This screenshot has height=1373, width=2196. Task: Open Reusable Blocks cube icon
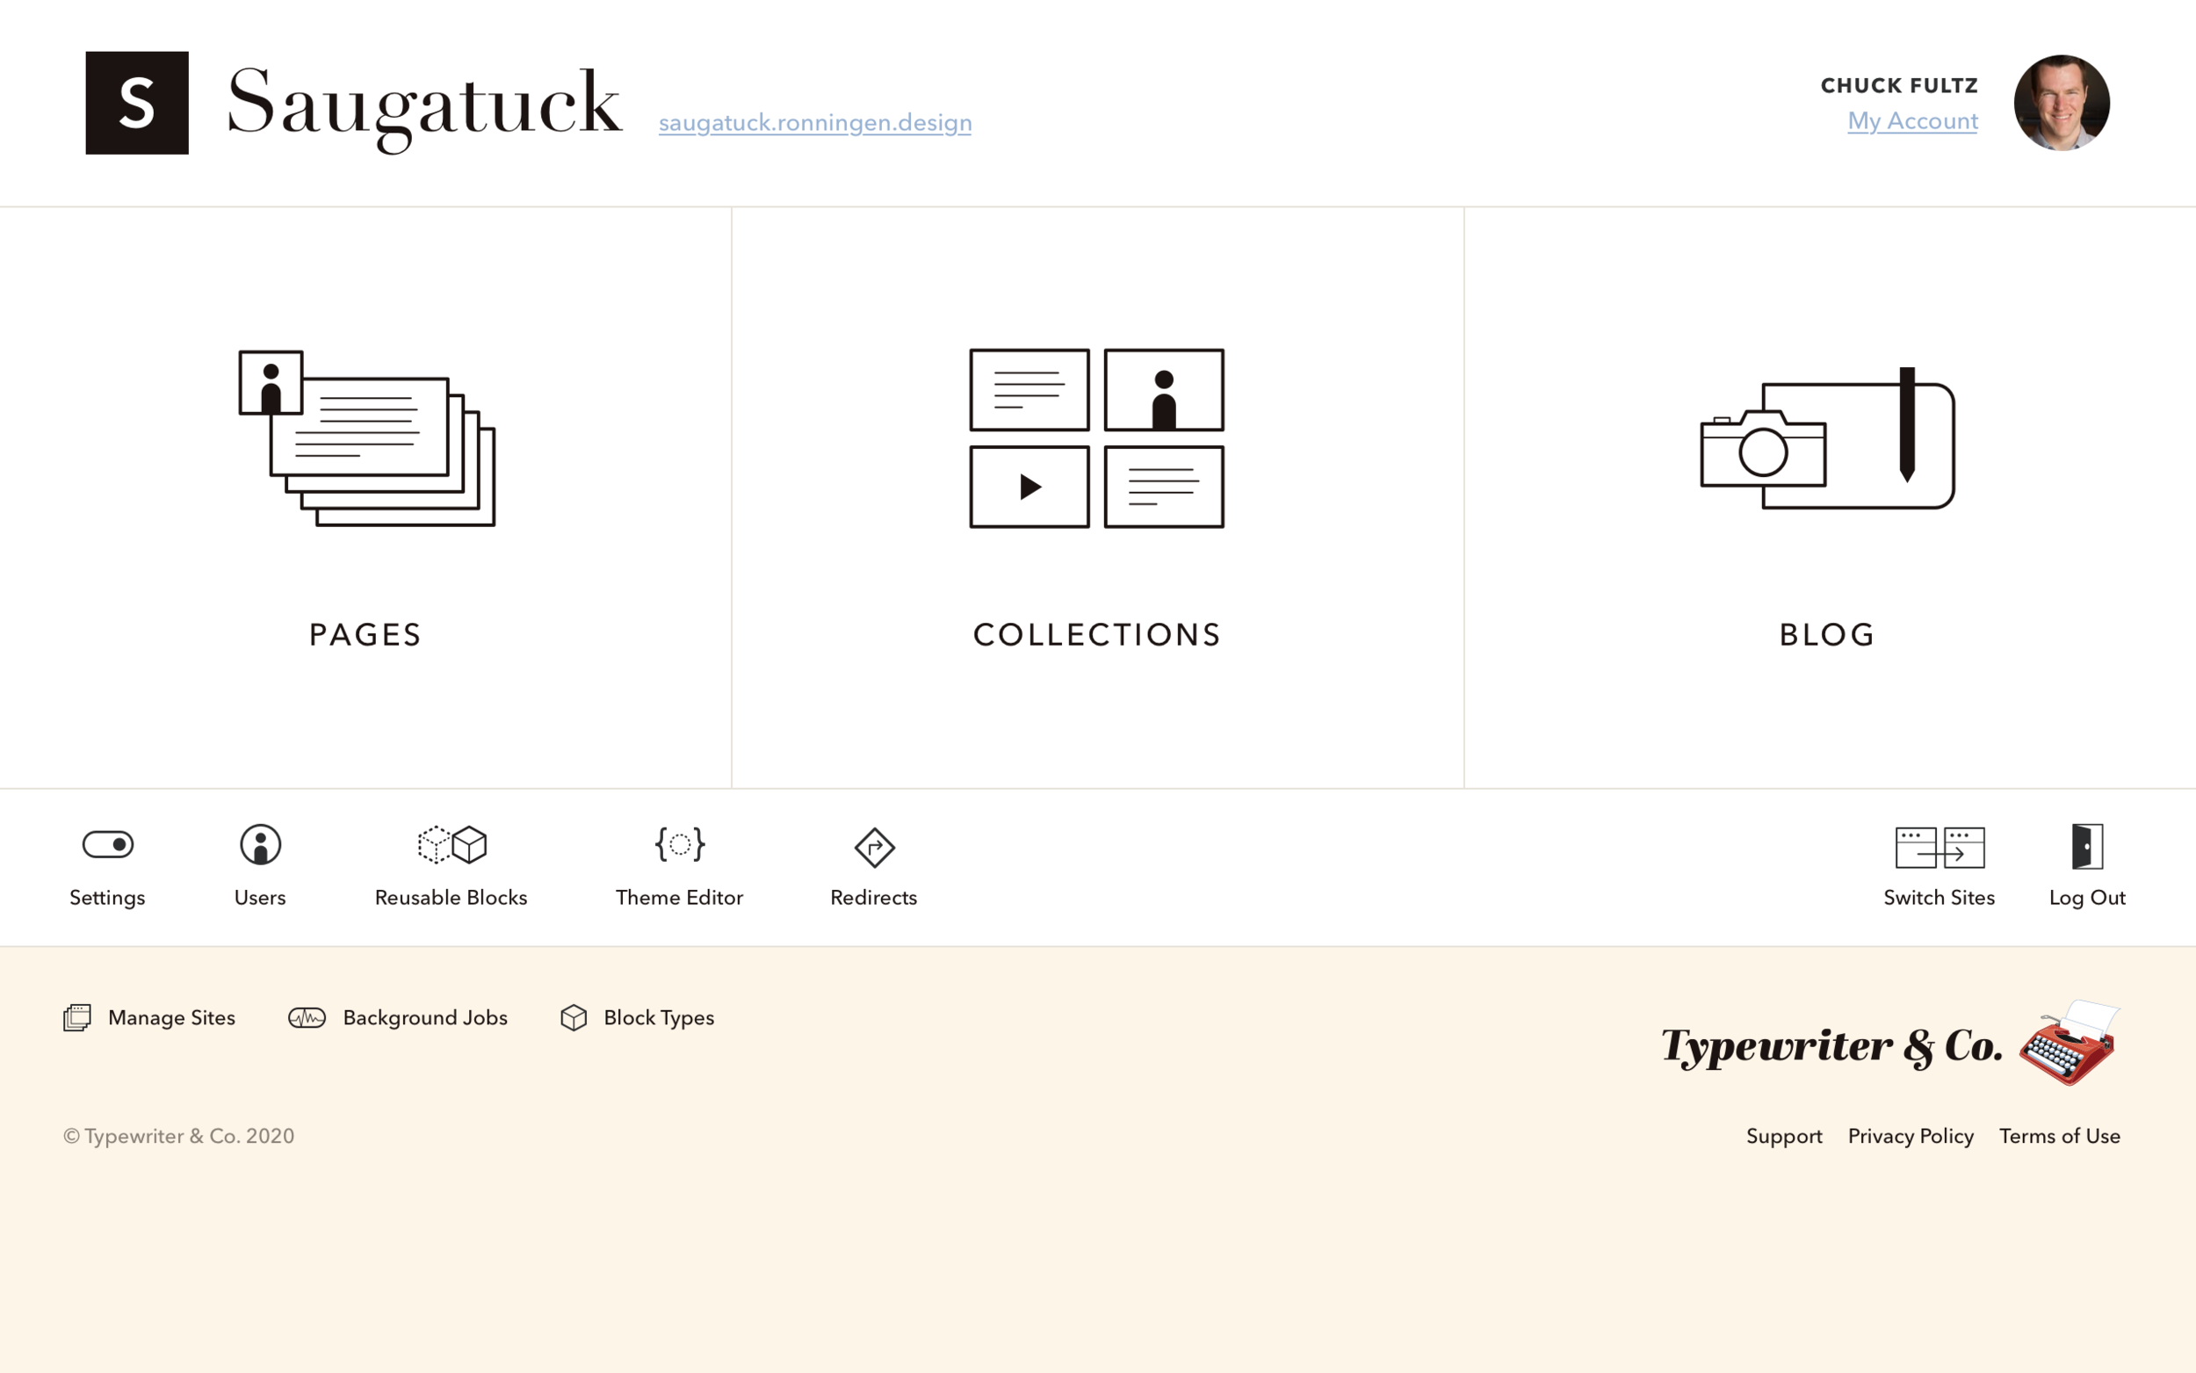pyautogui.click(x=451, y=844)
